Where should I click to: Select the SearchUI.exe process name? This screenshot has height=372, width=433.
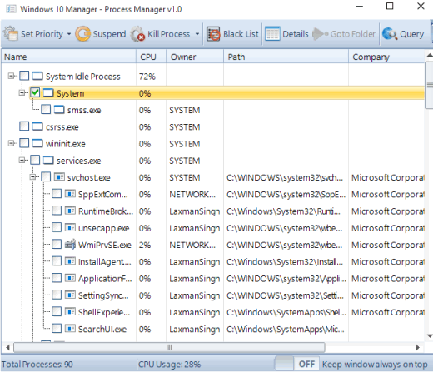tap(102, 329)
